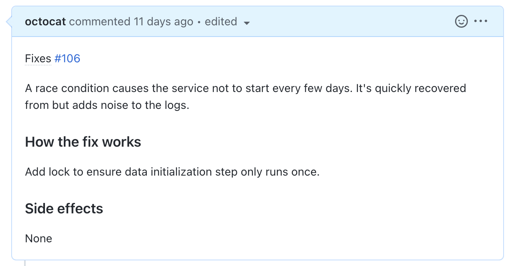The height and width of the screenshot is (266, 512).
Task: Expand the edited history dropdown arrow
Action: tap(247, 23)
